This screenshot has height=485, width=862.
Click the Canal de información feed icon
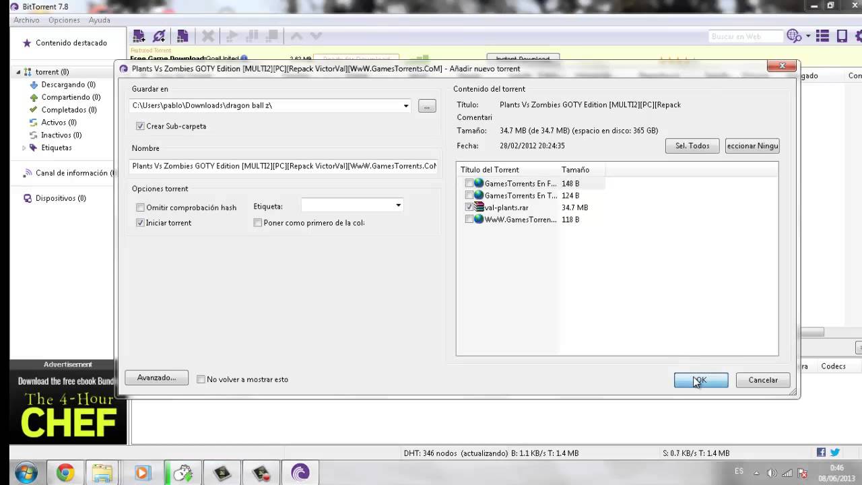point(27,173)
